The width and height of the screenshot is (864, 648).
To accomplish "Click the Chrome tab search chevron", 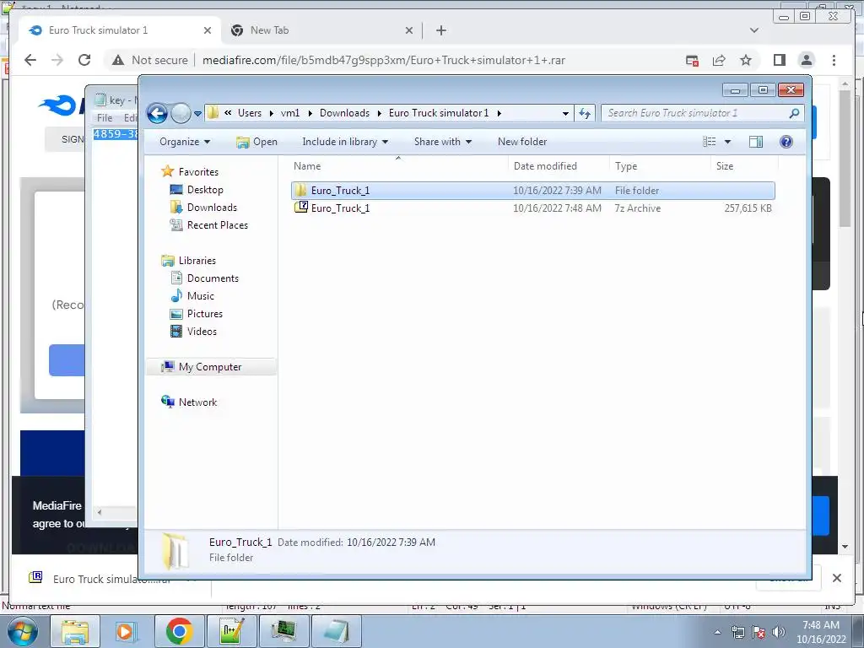I will [754, 30].
